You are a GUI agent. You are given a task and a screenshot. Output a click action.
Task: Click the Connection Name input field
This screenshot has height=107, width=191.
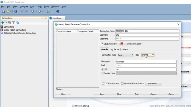[x=147, y=31]
